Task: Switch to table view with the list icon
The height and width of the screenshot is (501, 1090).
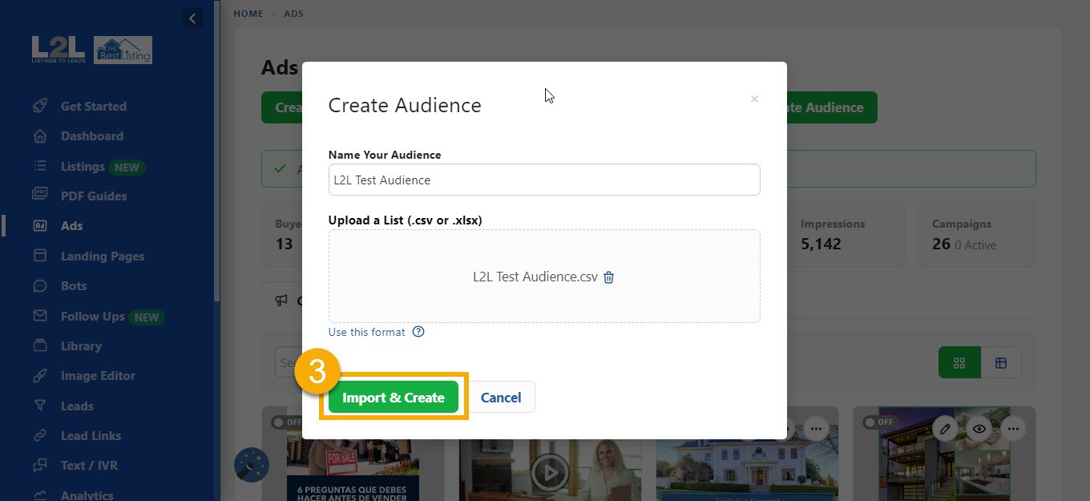Action: (1001, 362)
